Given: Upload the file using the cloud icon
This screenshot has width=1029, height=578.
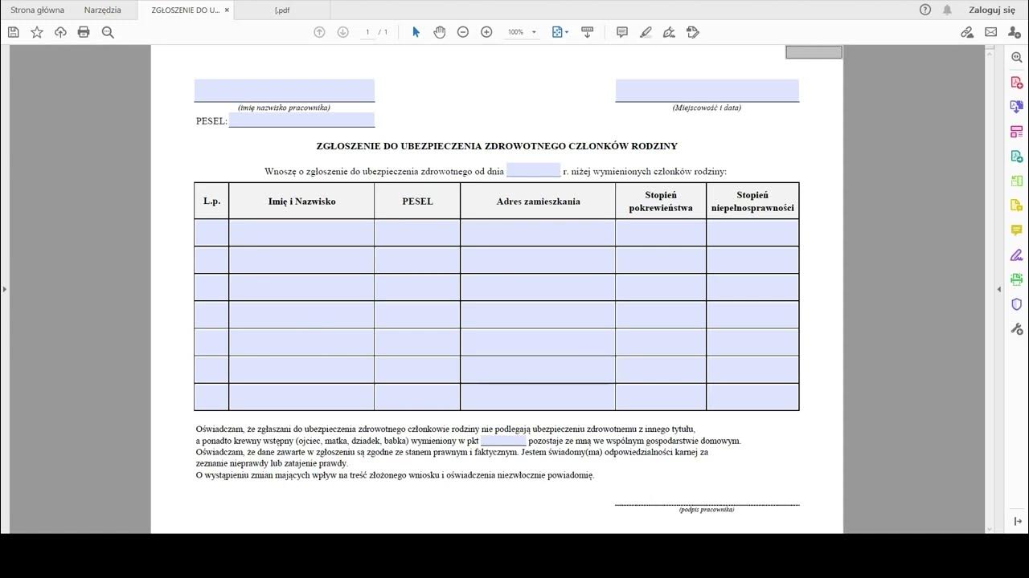Looking at the screenshot, I should pos(60,32).
